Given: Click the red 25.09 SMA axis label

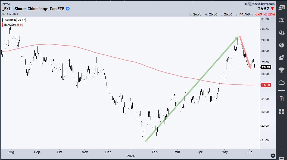Looking at the screenshot, I should [265, 85].
